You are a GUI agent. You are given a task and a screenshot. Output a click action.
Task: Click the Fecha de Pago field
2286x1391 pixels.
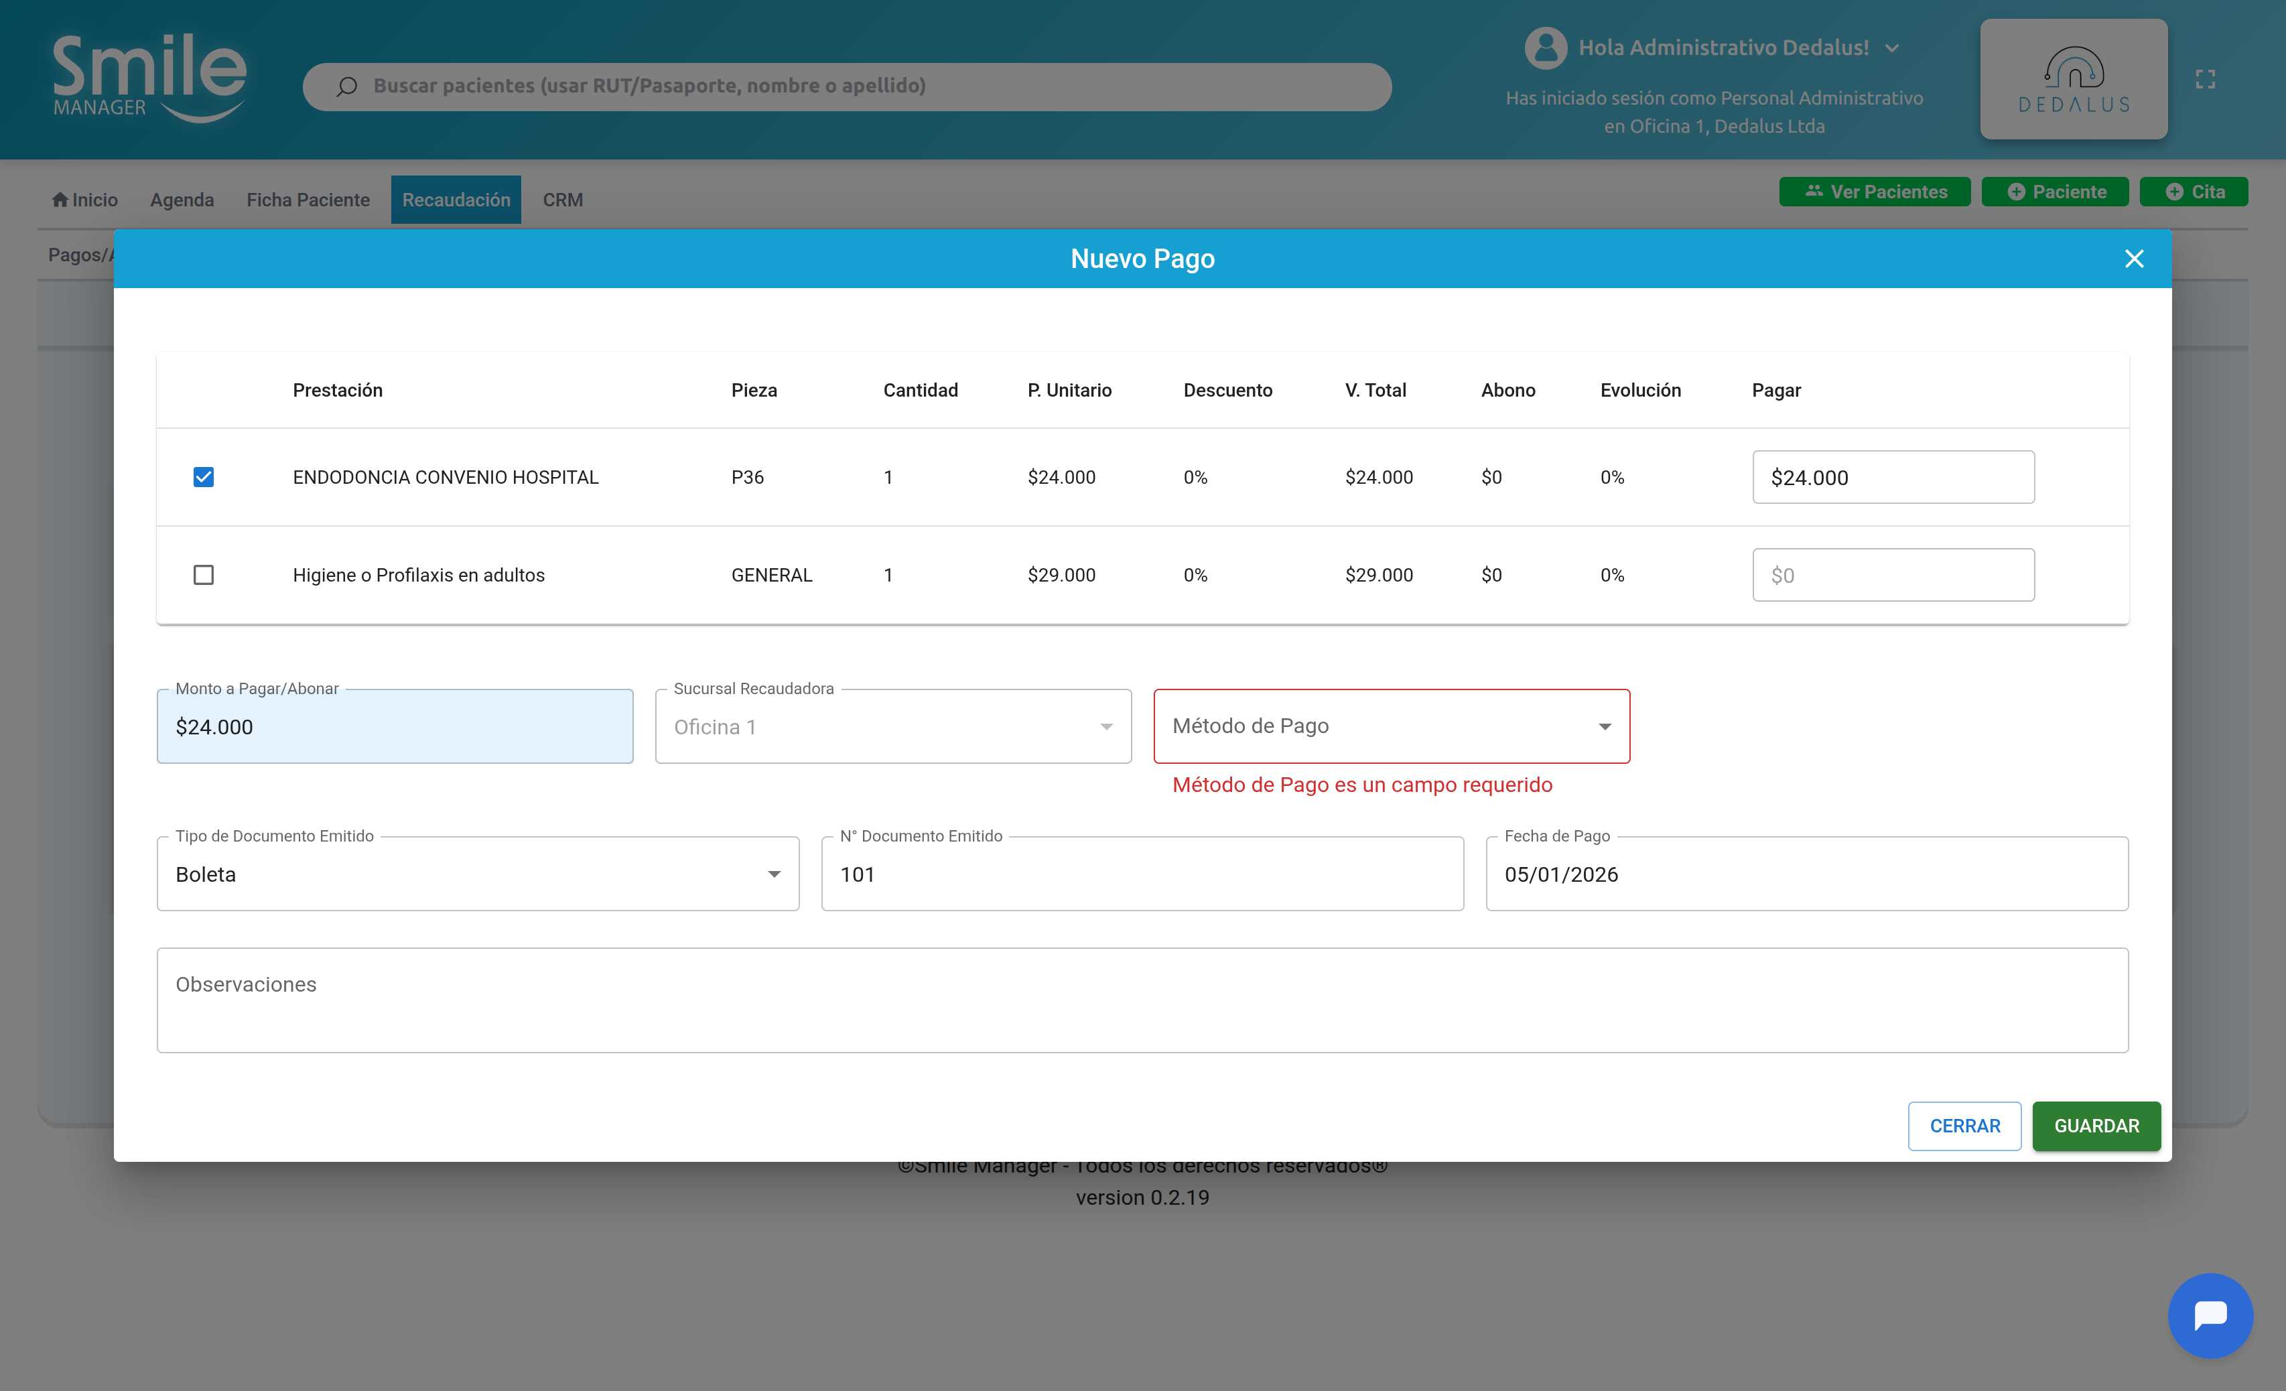pos(1806,874)
